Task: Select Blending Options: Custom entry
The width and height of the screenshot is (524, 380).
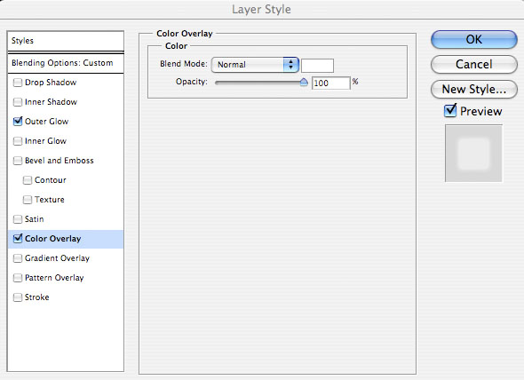Action: (x=66, y=63)
